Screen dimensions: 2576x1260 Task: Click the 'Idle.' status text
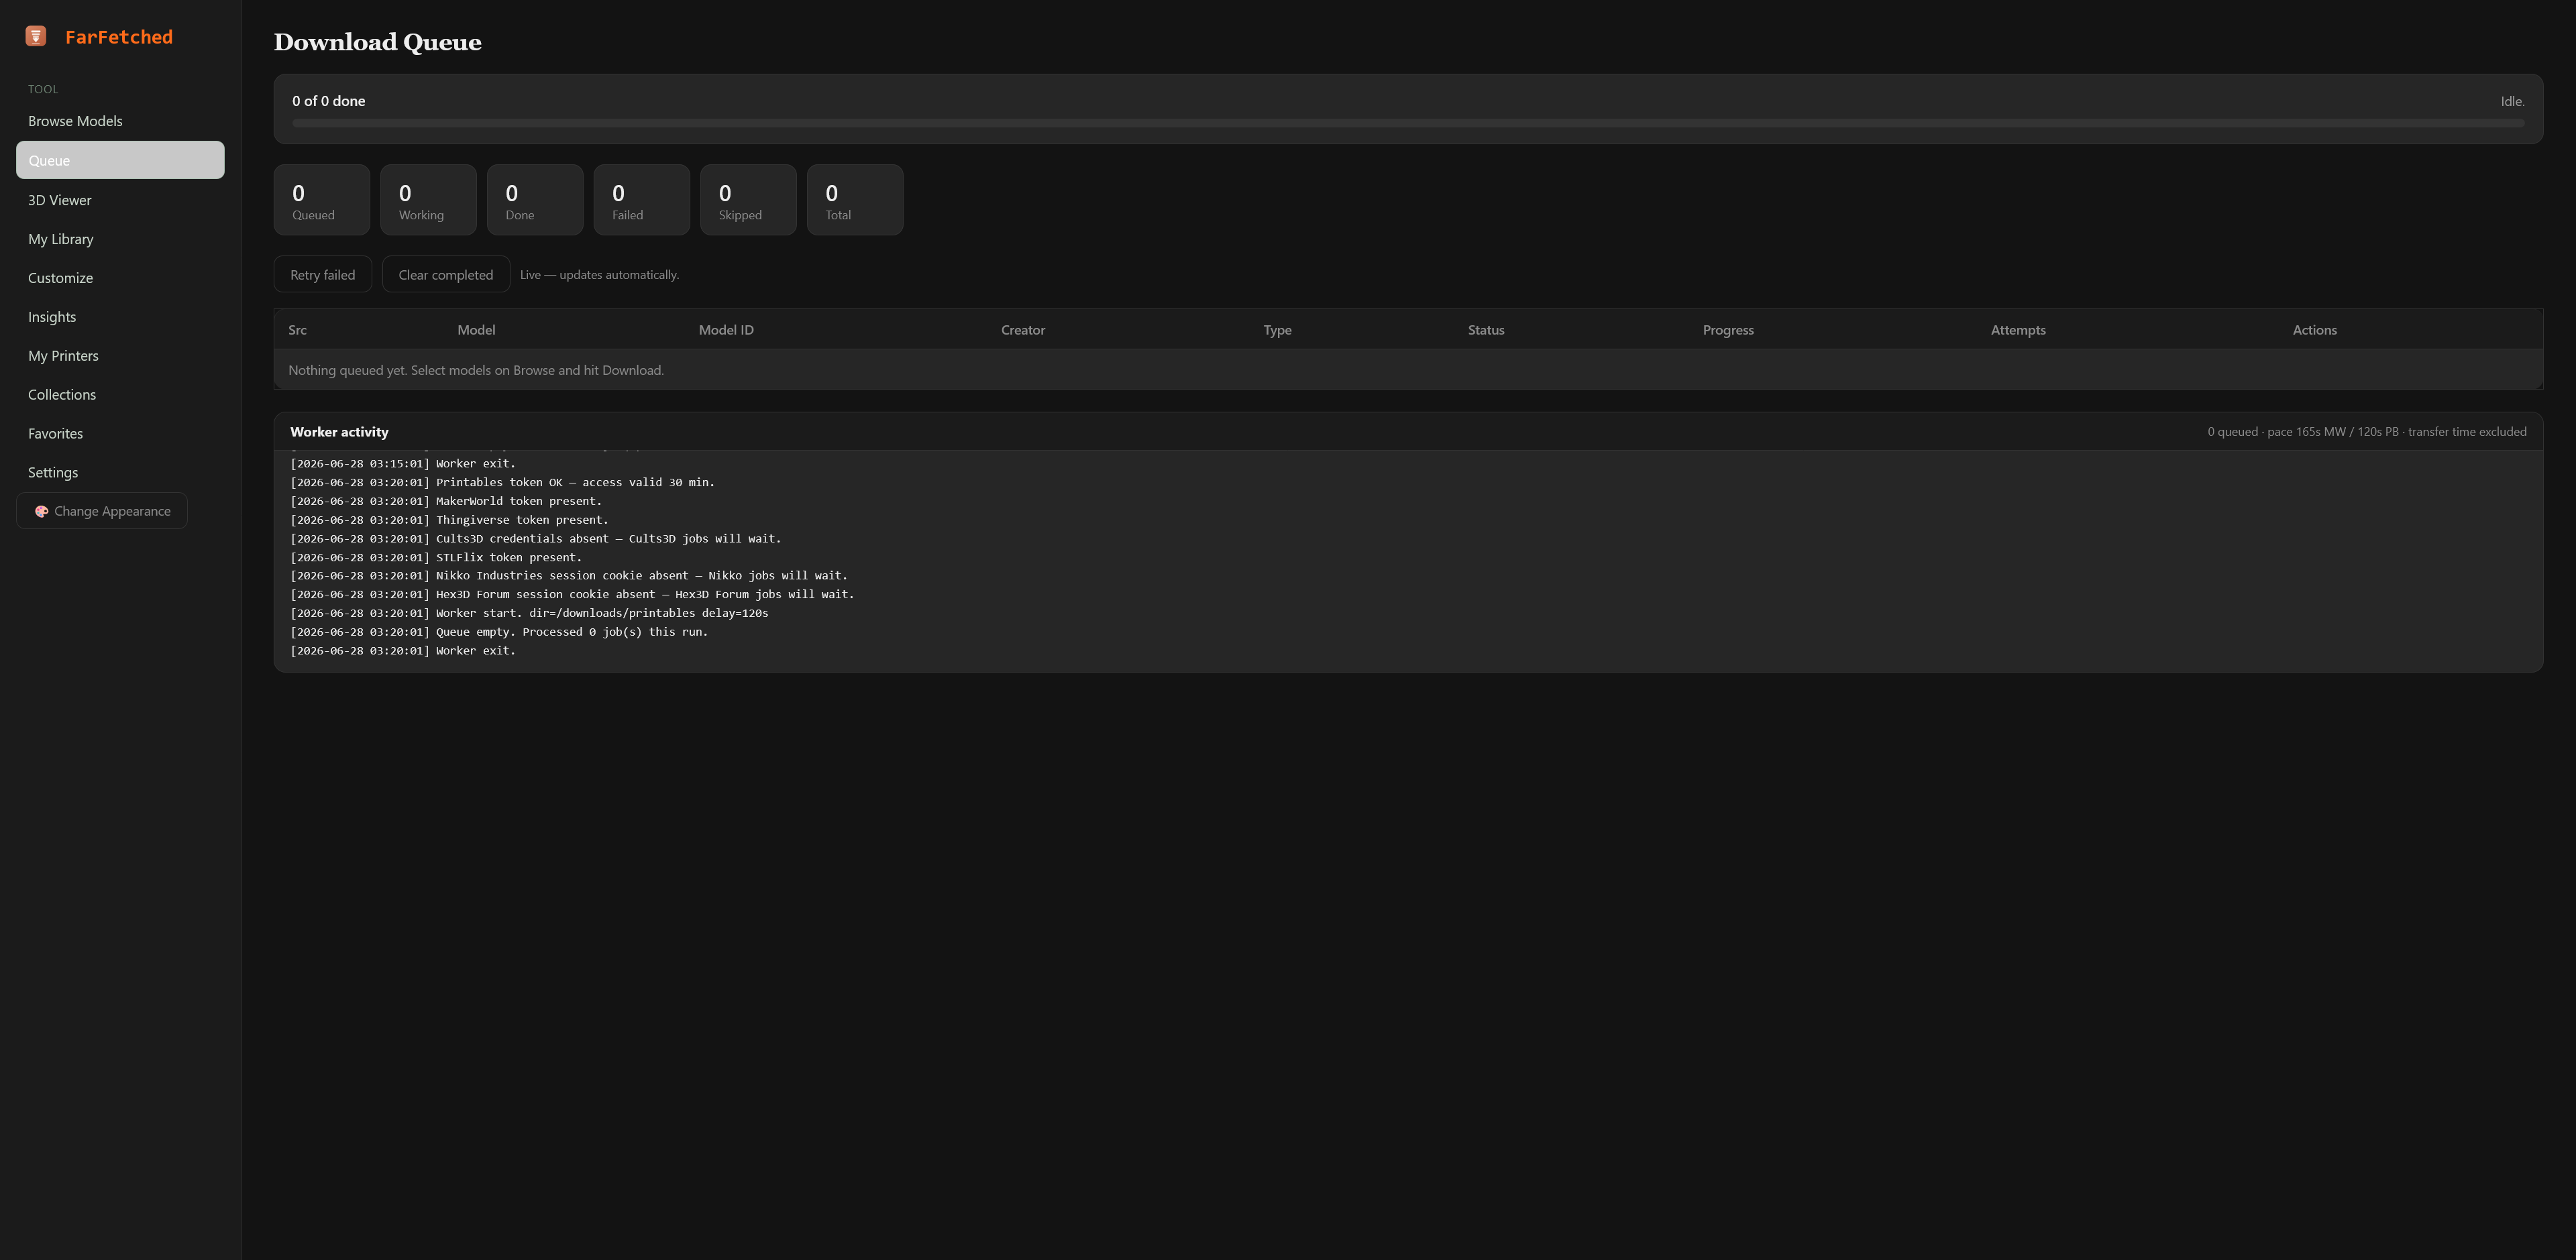tap(2512, 102)
